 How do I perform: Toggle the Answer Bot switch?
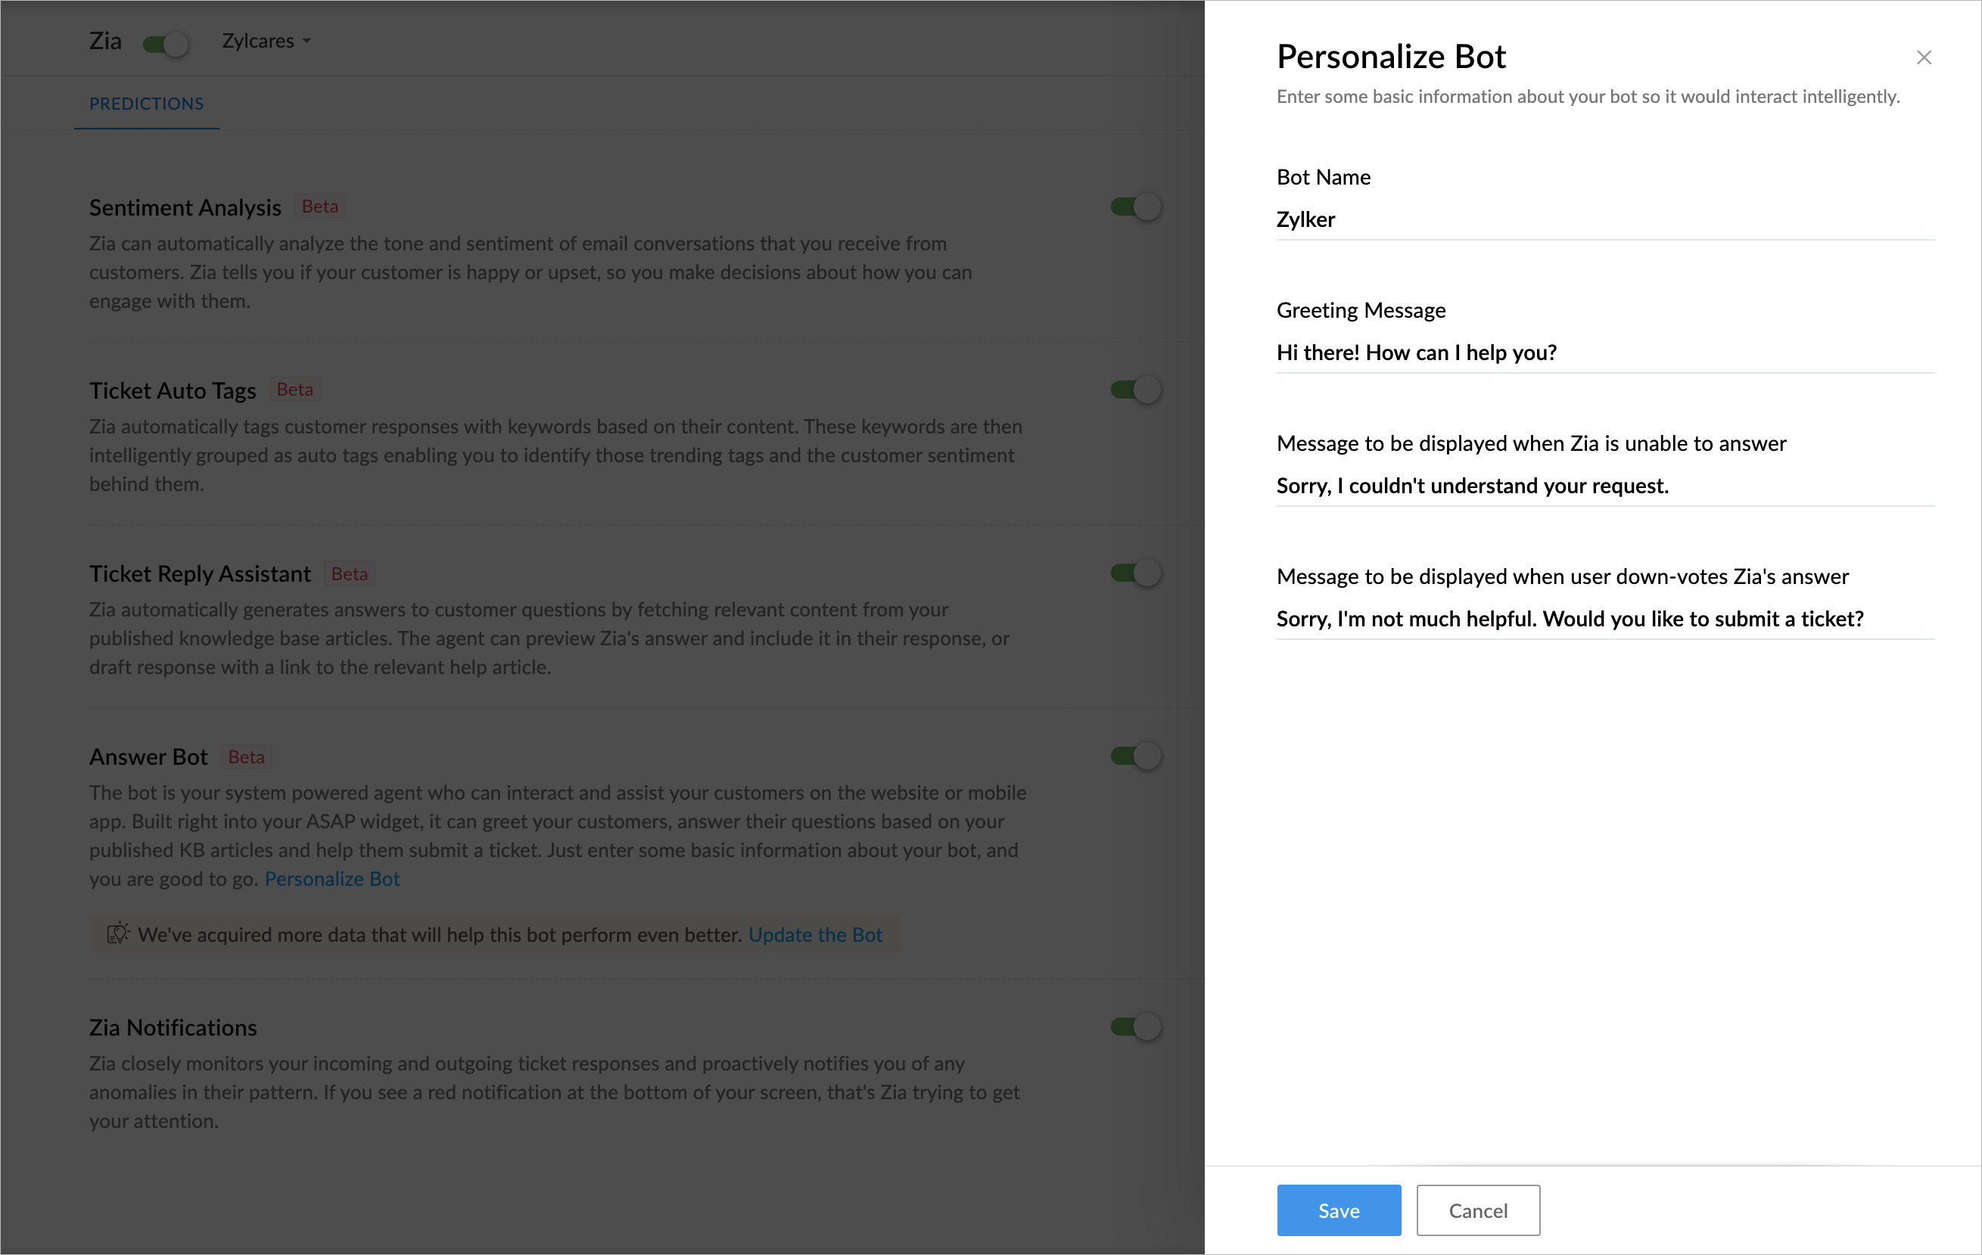[1135, 756]
